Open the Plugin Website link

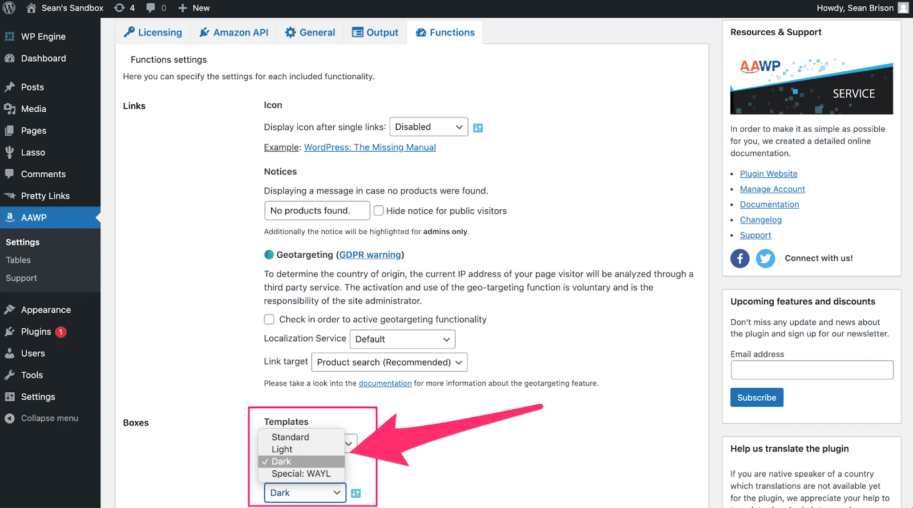pos(769,174)
